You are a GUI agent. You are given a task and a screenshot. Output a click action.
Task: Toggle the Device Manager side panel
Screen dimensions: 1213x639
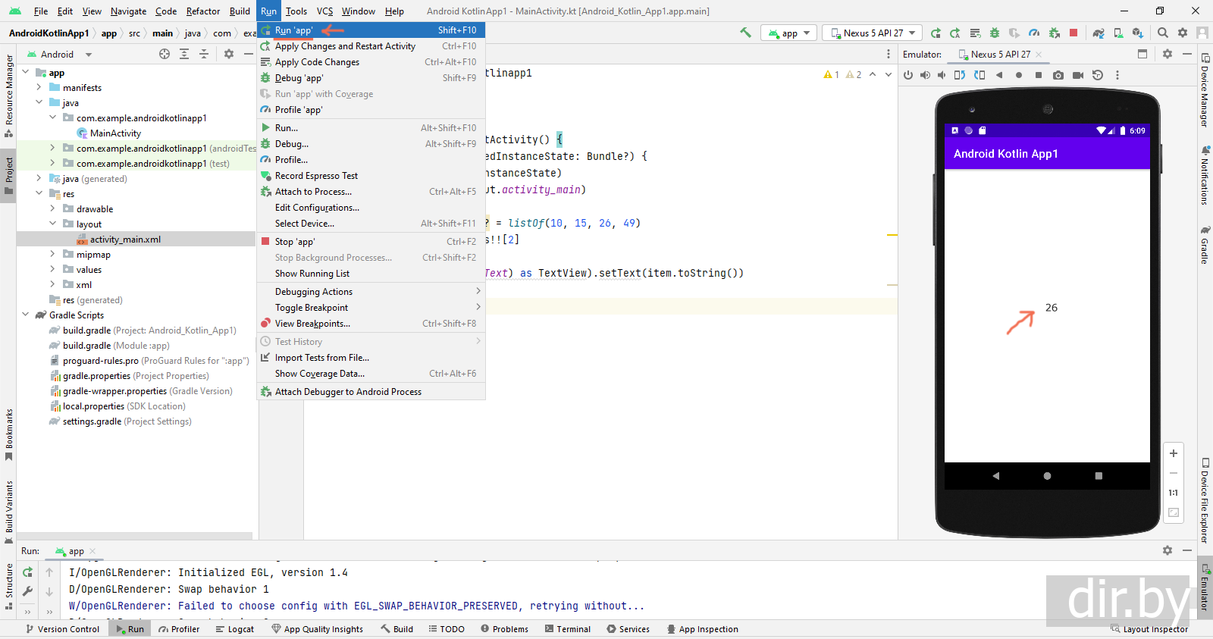(1205, 91)
